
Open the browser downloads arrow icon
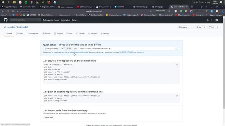tap(212, 11)
